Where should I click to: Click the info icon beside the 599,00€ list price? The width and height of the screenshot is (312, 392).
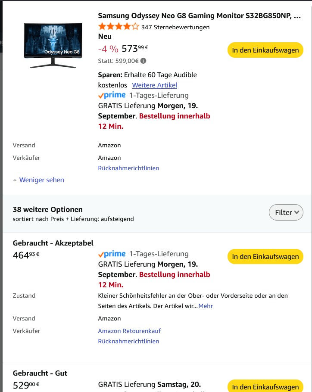coord(144,61)
